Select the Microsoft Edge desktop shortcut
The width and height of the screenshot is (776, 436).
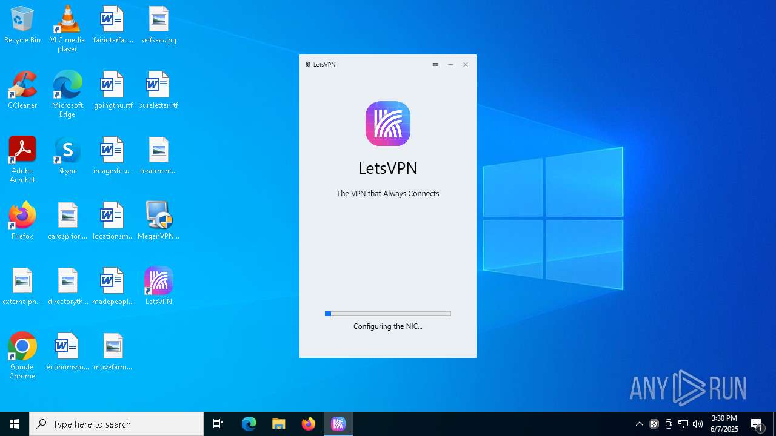tap(67, 94)
